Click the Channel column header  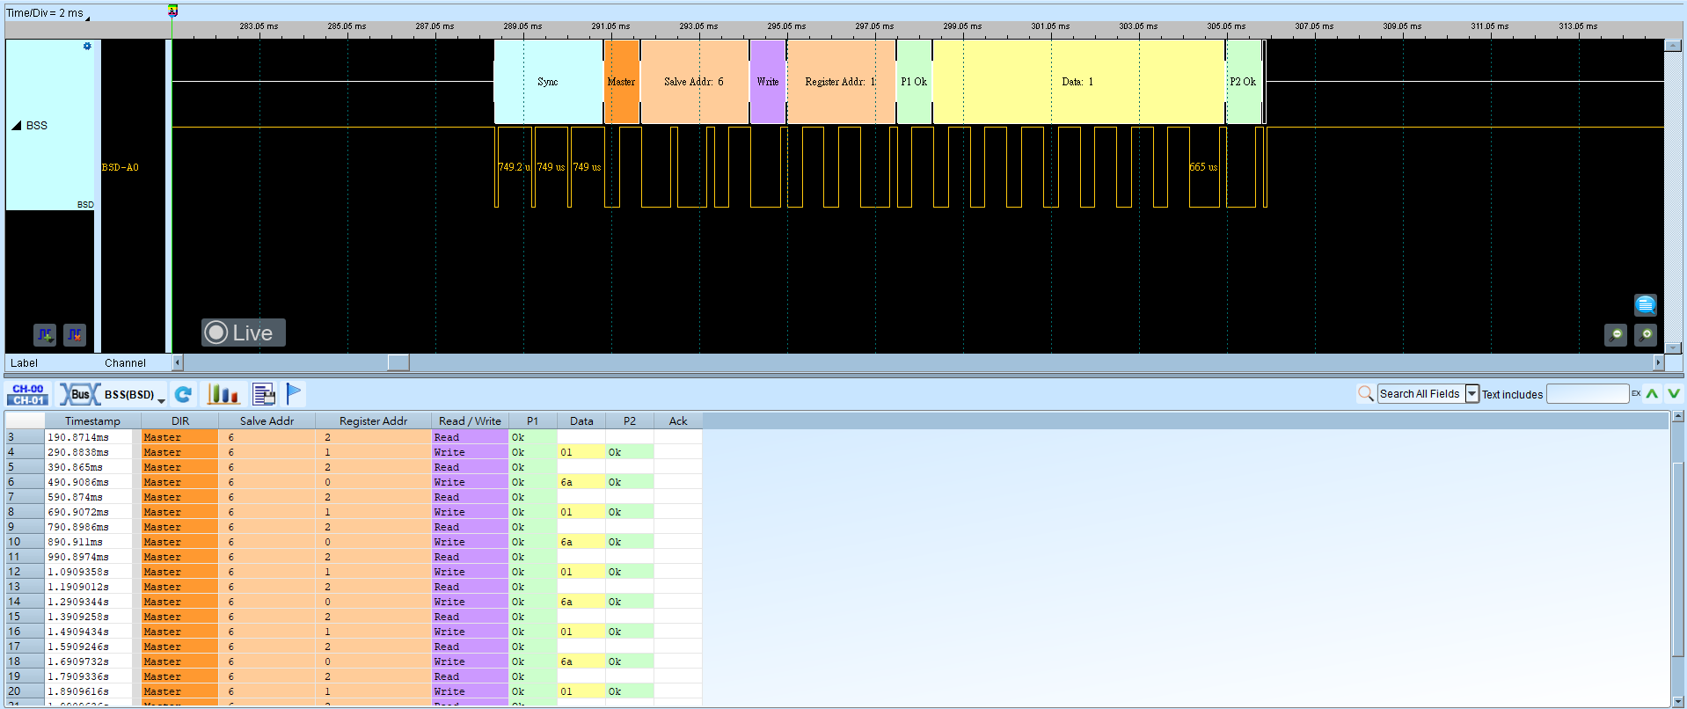pos(125,362)
